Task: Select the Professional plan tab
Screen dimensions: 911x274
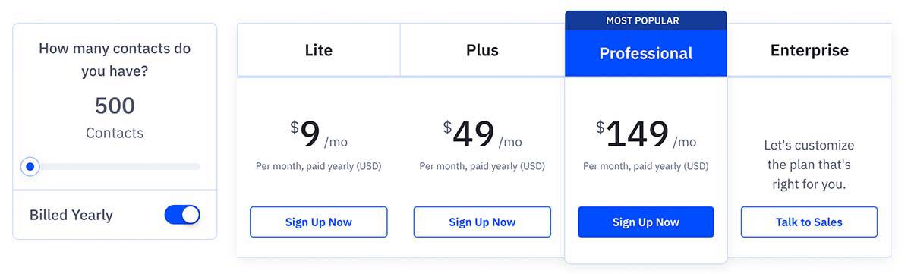Action: (646, 53)
